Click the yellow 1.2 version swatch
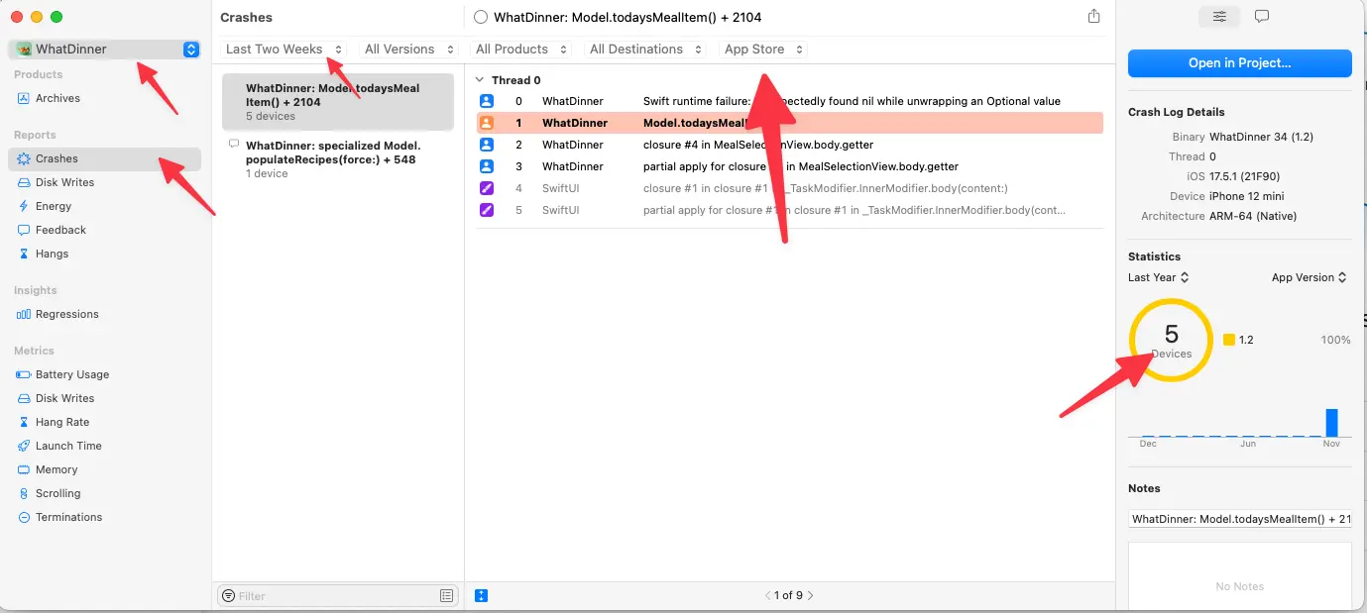This screenshot has height=613, width=1367. (x=1229, y=340)
